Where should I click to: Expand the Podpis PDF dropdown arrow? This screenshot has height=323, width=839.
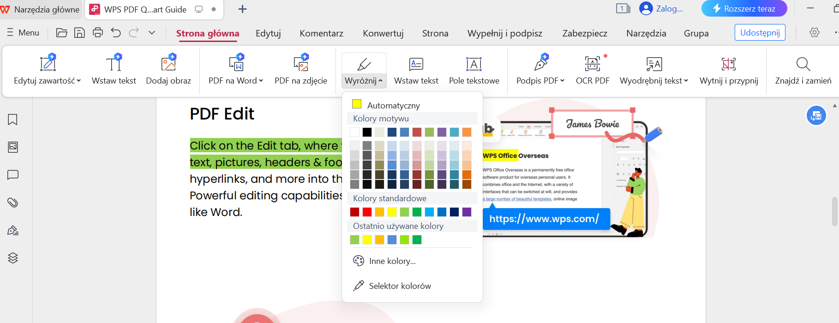(x=563, y=81)
